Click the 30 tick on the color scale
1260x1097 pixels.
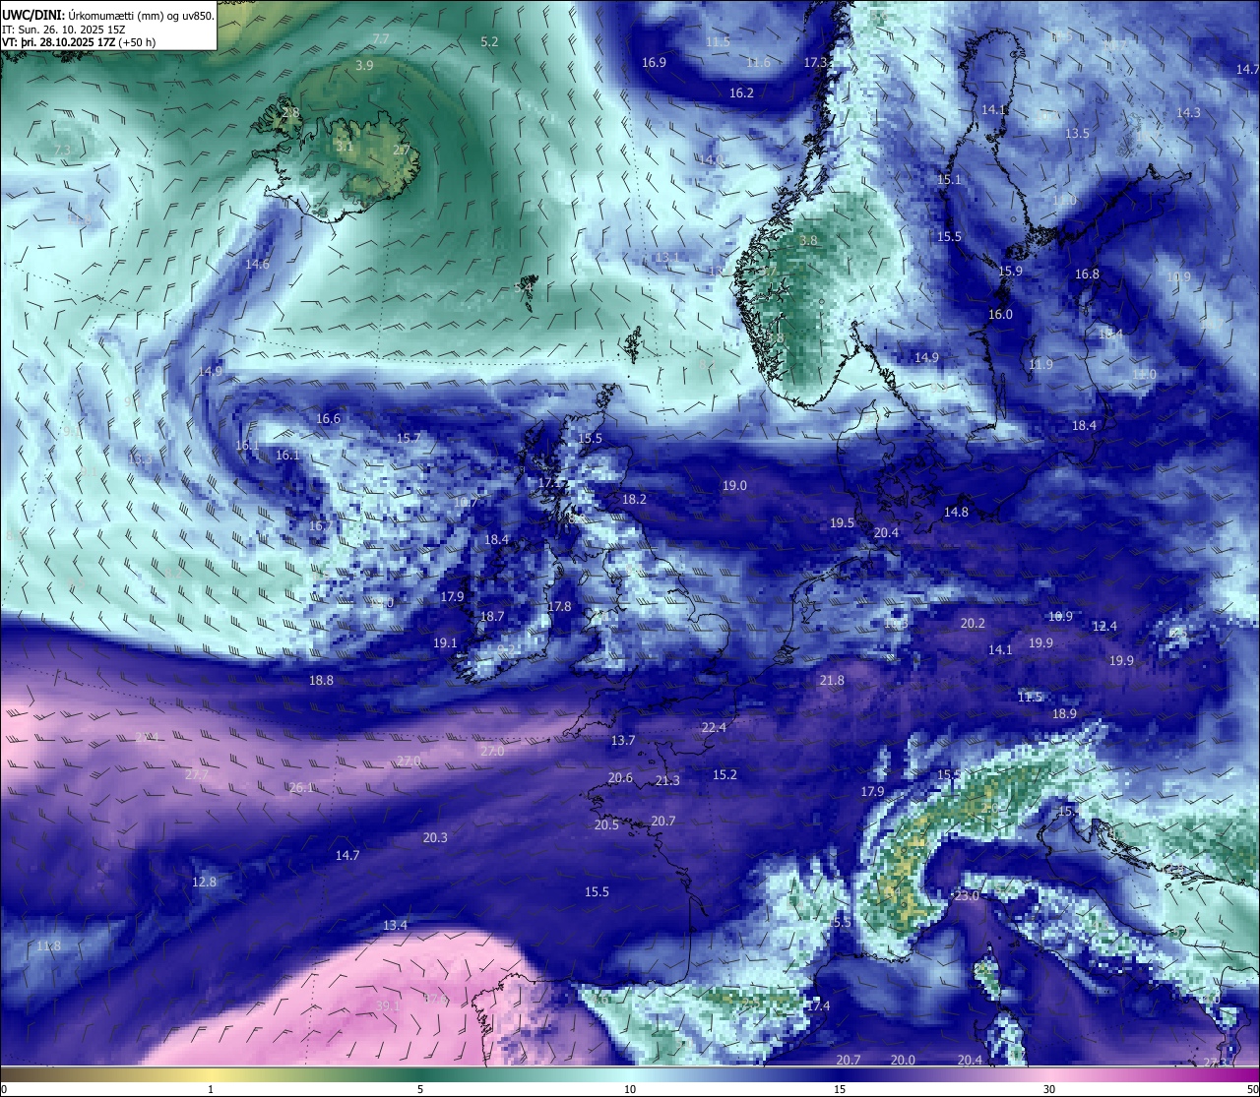1049,1089
